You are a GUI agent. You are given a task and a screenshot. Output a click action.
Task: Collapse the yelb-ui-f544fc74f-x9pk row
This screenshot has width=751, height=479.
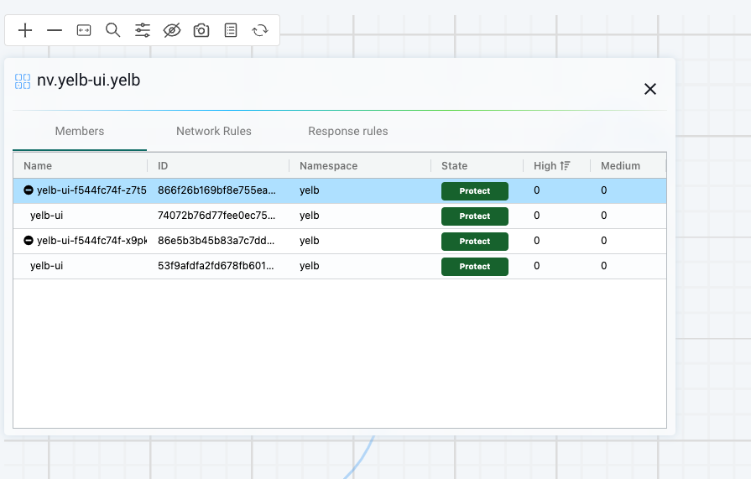click(29, 241)
